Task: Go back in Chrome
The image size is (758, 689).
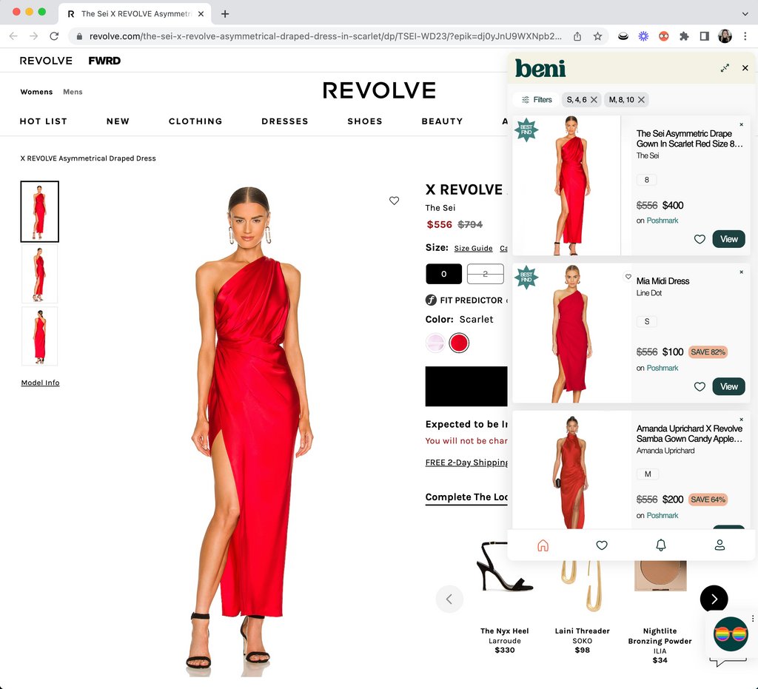Action: click(13, 36)
